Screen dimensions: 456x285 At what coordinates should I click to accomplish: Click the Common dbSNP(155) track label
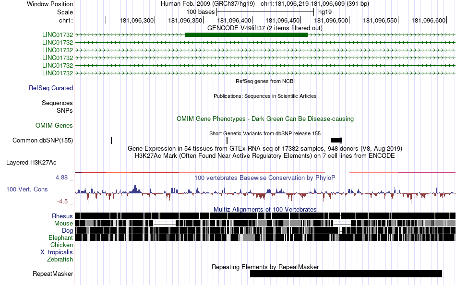point(43,141)
